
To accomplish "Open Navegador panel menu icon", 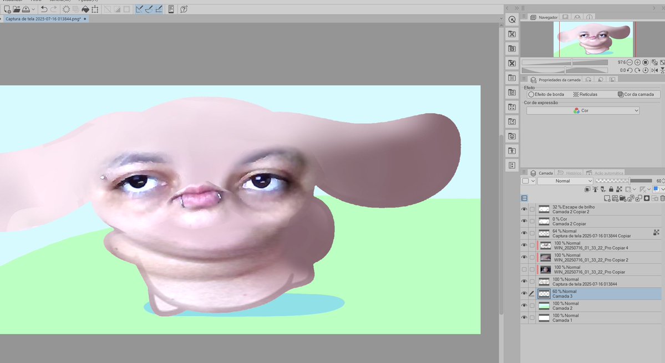I will (x=524, y=17).
